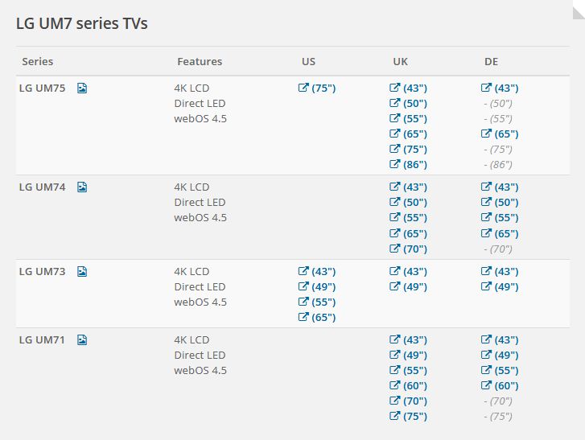The image size is (585, 440).
Task: Open the LG UM75 image icon
Action: [x=82, y=88]
